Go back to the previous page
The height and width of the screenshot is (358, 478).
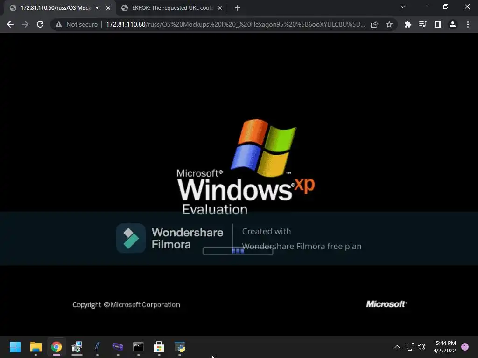[10, 24]
